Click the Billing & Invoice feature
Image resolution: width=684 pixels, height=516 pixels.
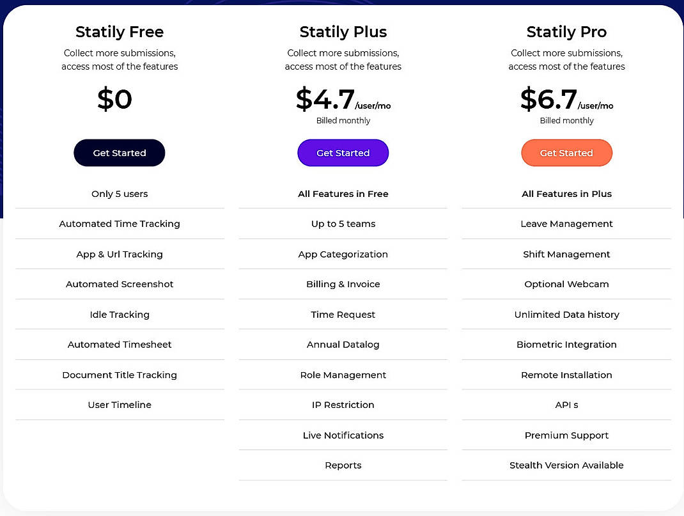343,284
